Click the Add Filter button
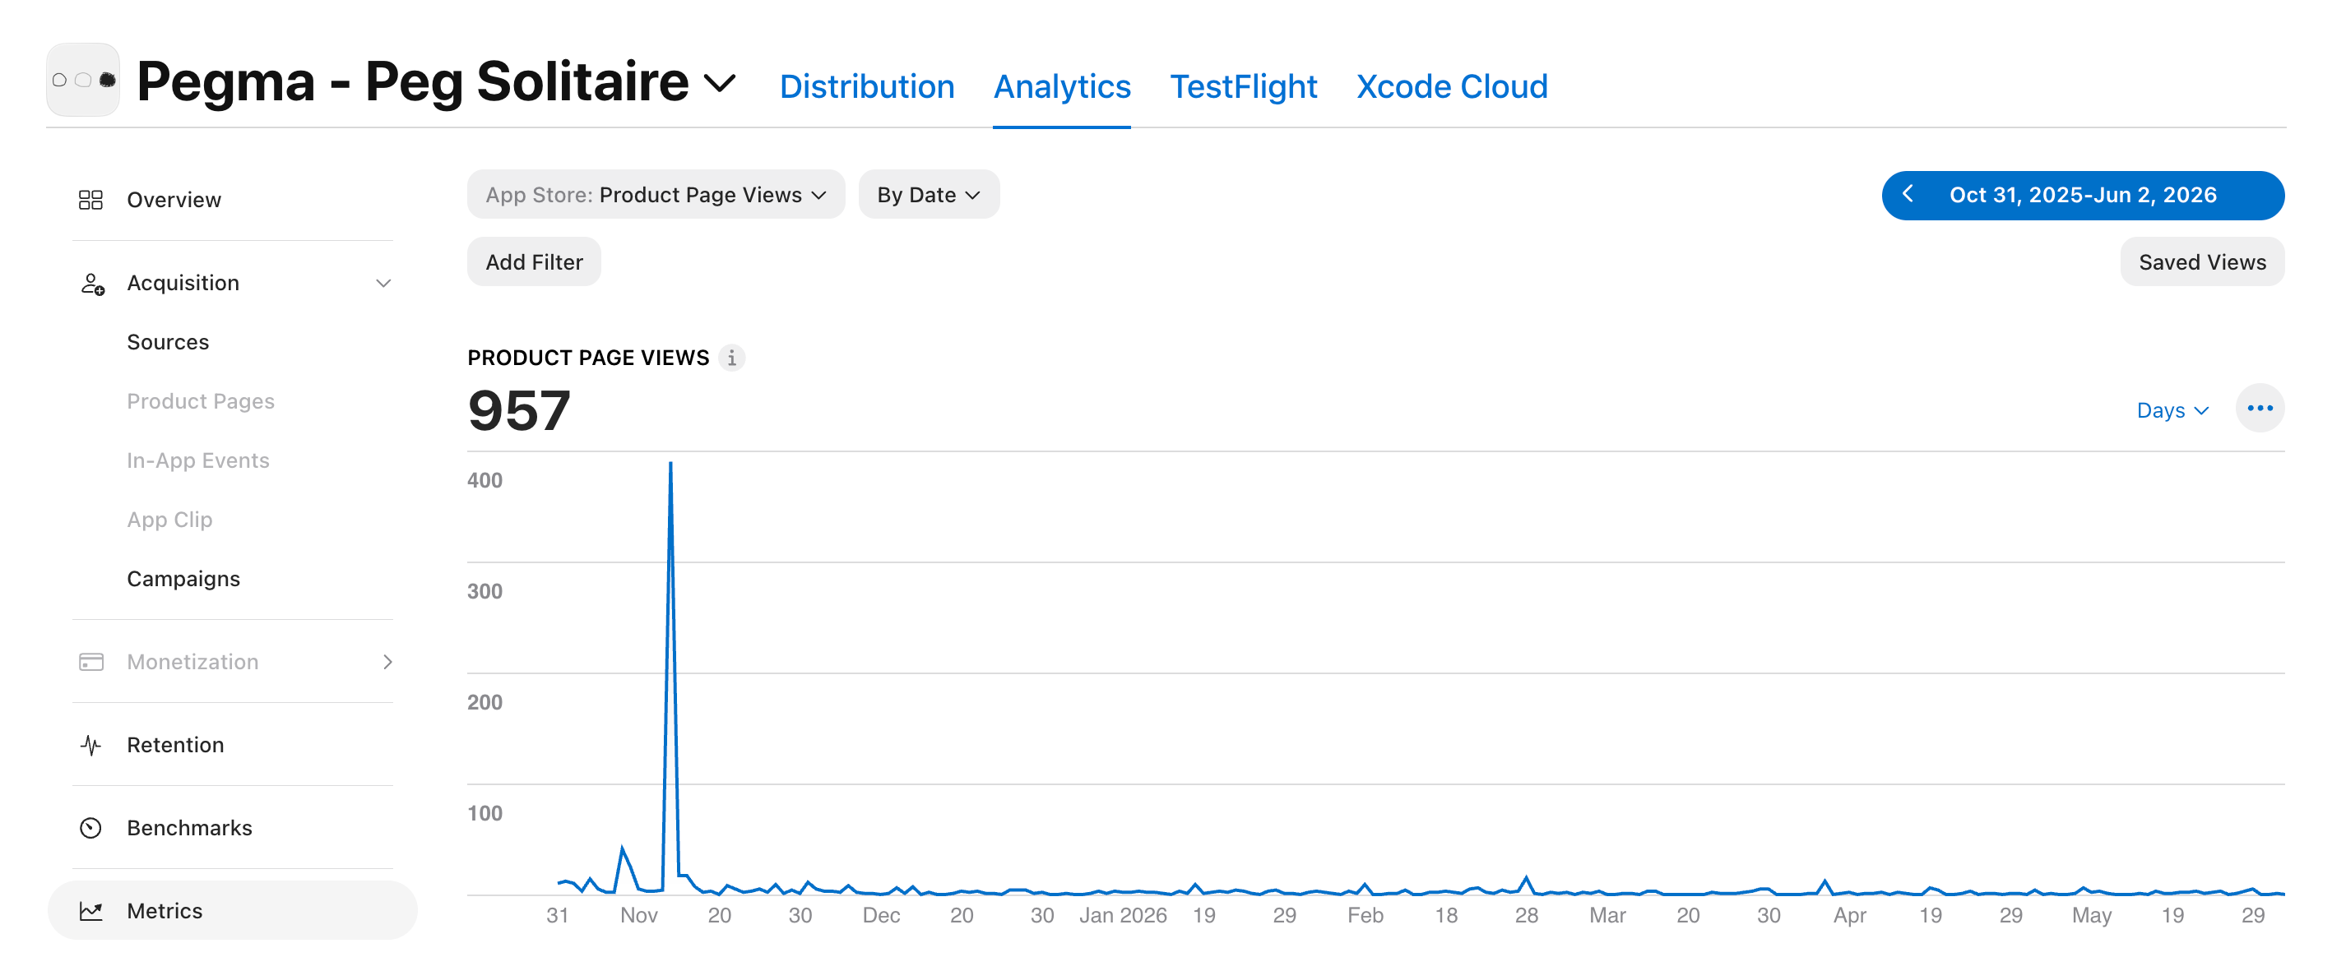The image size is (2346, 957). coord(534,262)
